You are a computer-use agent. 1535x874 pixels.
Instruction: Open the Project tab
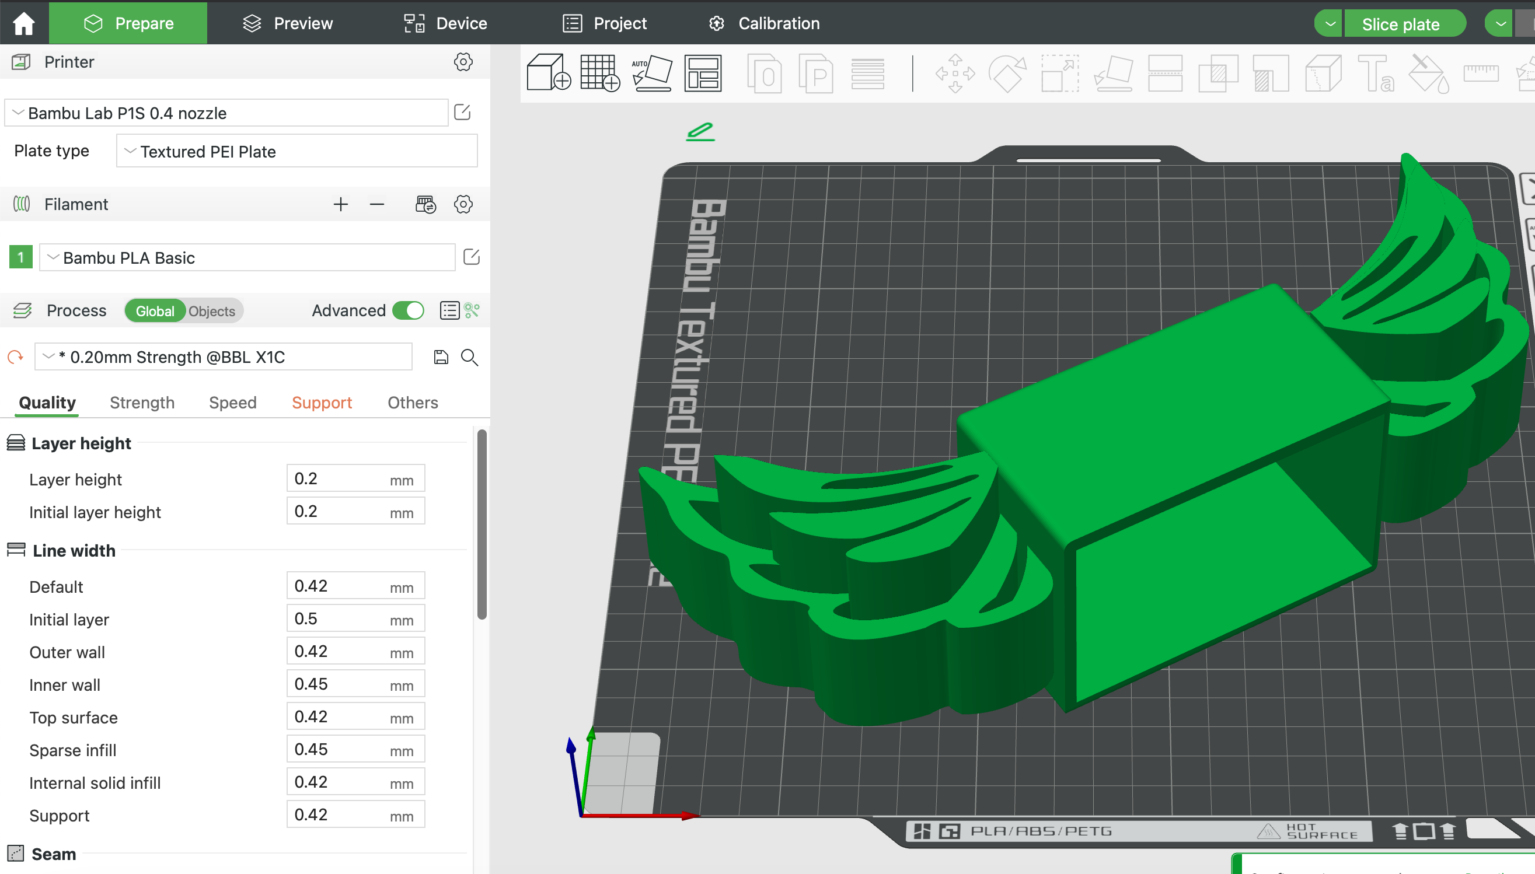coord(605,23)
